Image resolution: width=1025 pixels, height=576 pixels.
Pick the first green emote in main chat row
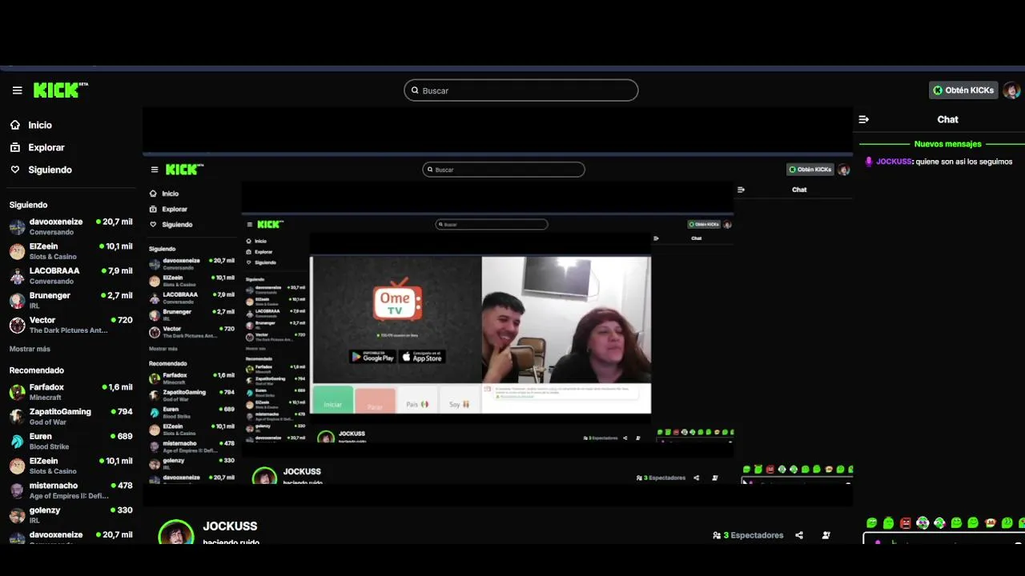pos(872,523)
